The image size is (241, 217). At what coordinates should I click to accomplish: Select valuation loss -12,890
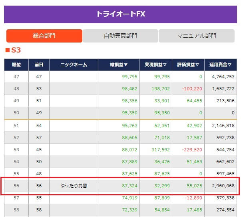tap(193, 198)
